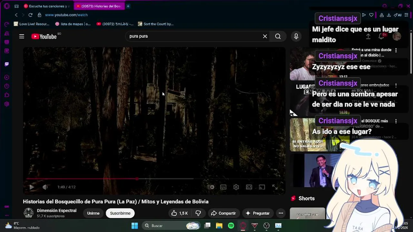Reload the current YouTube page
Viewport: 413px width, 232px height.
[x=30, y=15]
